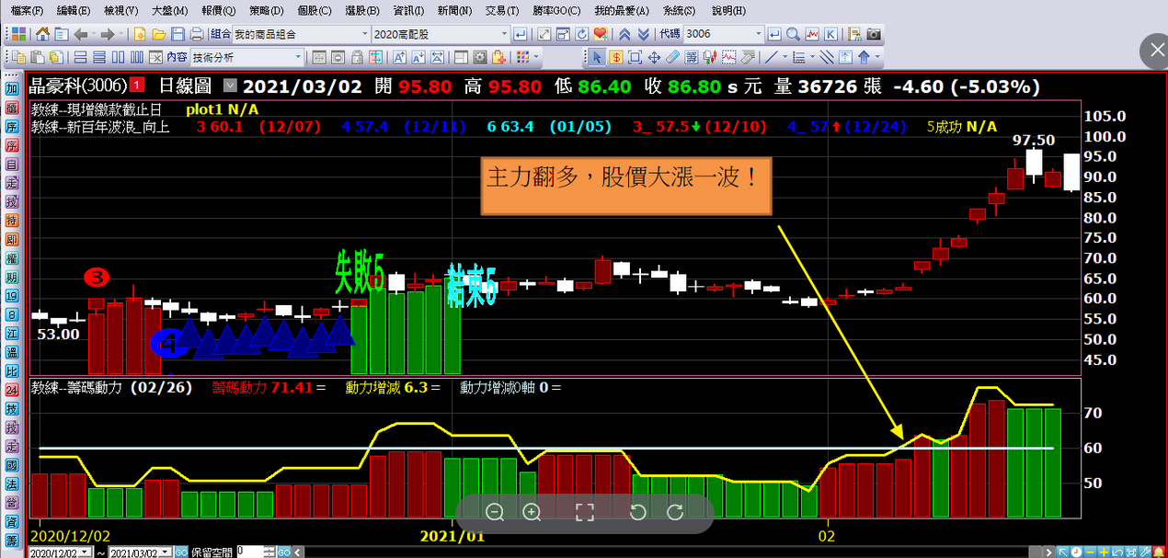Select the dollar sign price tool

point(615,57)
